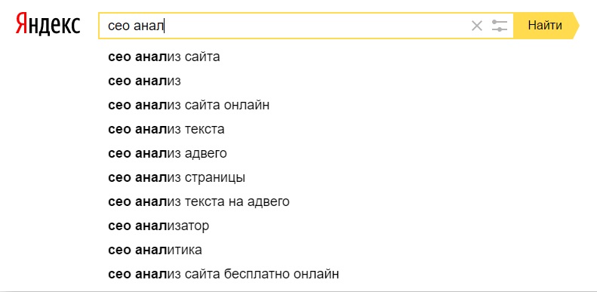The width and height of the screenshot is (597, 292).
Task: Choose the 'сео анализатор' suggestion
Action: [158, 226]
